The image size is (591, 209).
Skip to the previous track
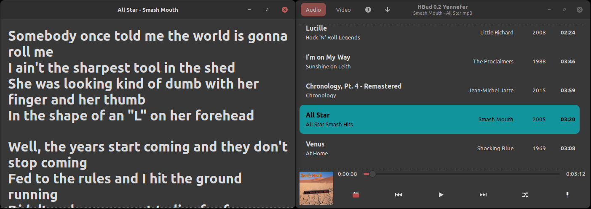tap(398, 195)
